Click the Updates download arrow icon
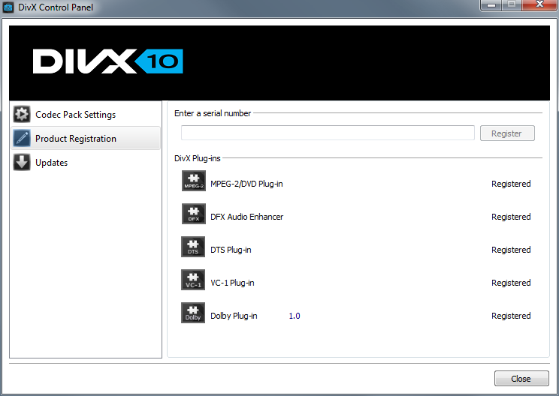This screenshot has width=559, height=396. (22, 163)
